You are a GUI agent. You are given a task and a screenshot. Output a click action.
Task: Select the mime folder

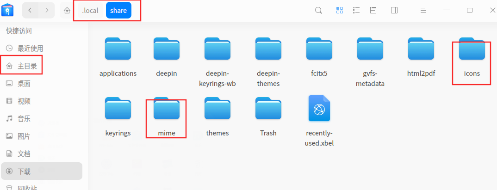[167, 116]
